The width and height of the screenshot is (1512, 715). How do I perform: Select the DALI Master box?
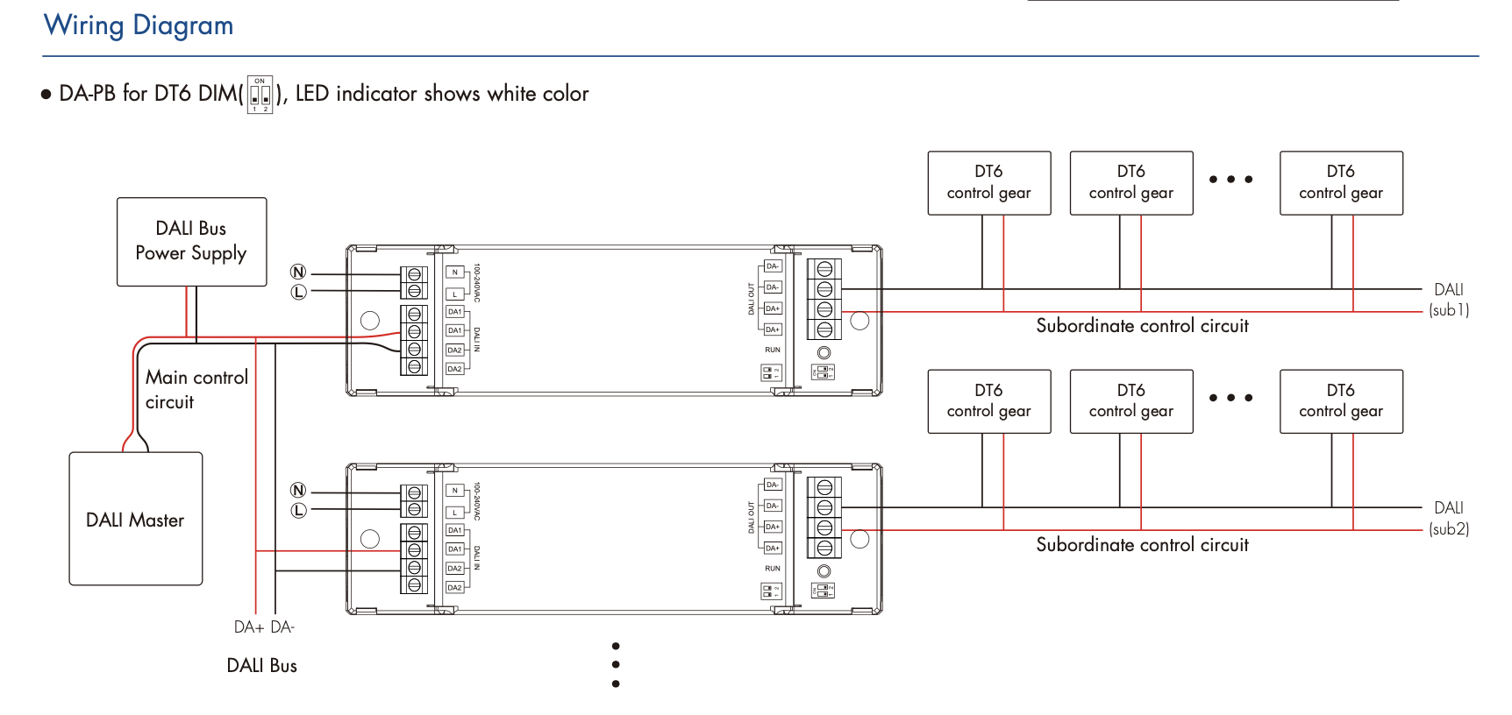click(x=135, y=519)
